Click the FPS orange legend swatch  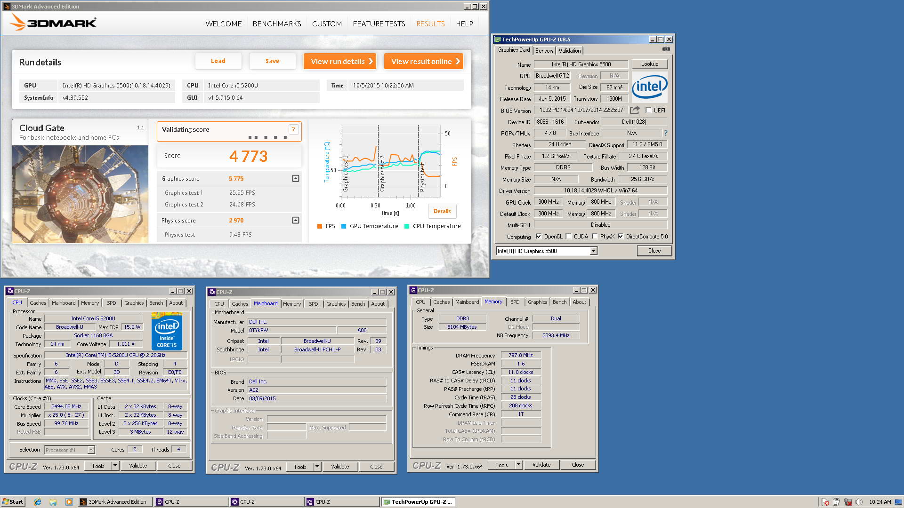click(x=320, y=226)
